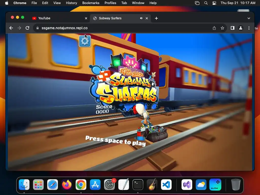This screenshot has width=260, height=195.
Task: Open the History menu
Action: (71, 3)
